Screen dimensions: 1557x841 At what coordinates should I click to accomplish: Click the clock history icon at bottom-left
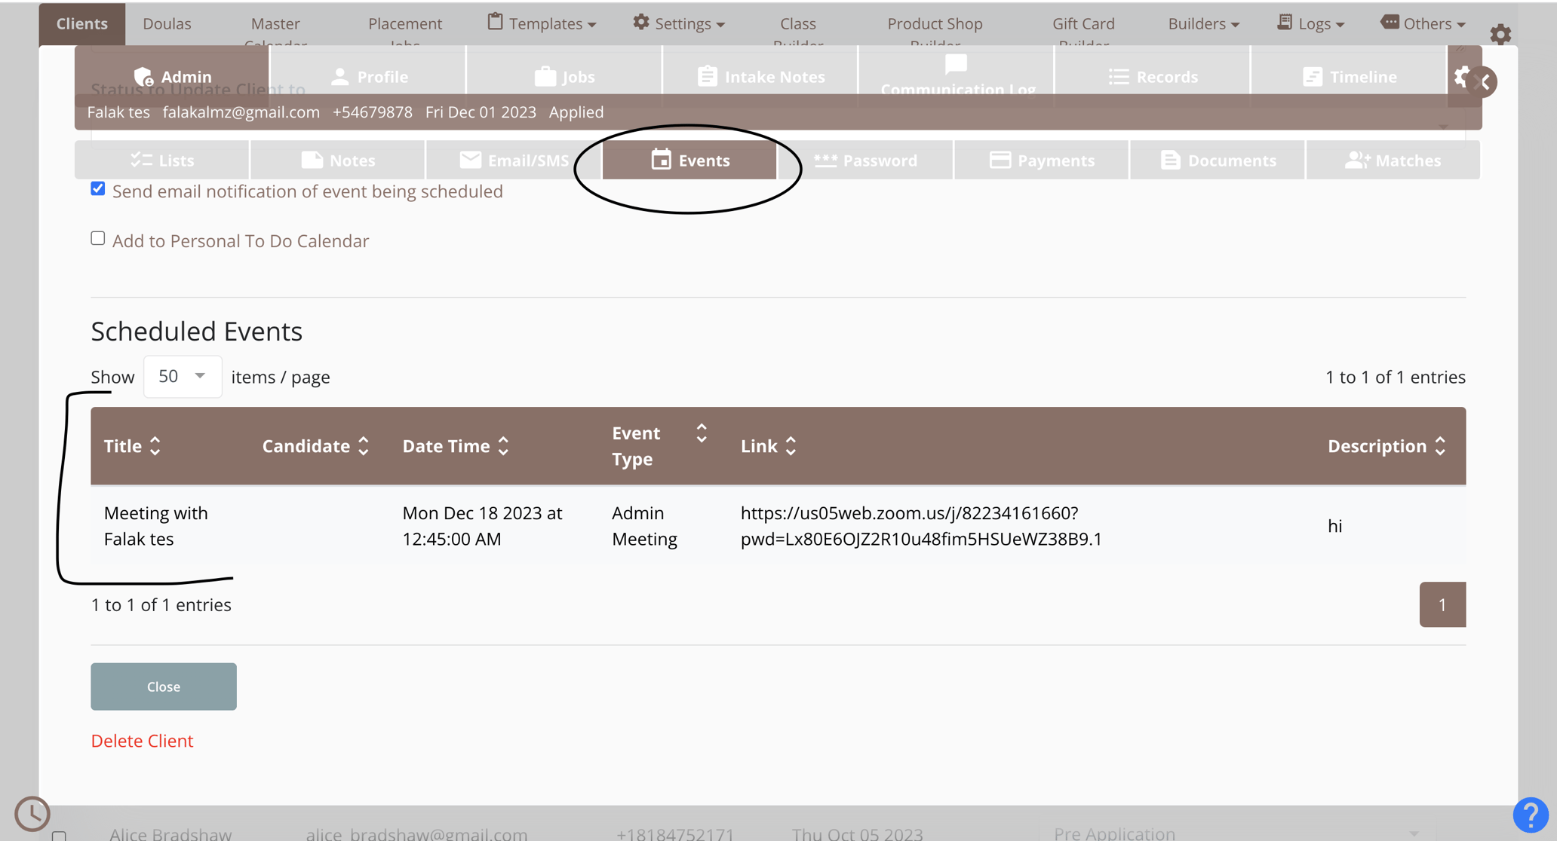click(x=32, y=813)
